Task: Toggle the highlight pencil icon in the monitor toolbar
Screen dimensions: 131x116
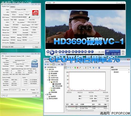Action: (80, 68)
